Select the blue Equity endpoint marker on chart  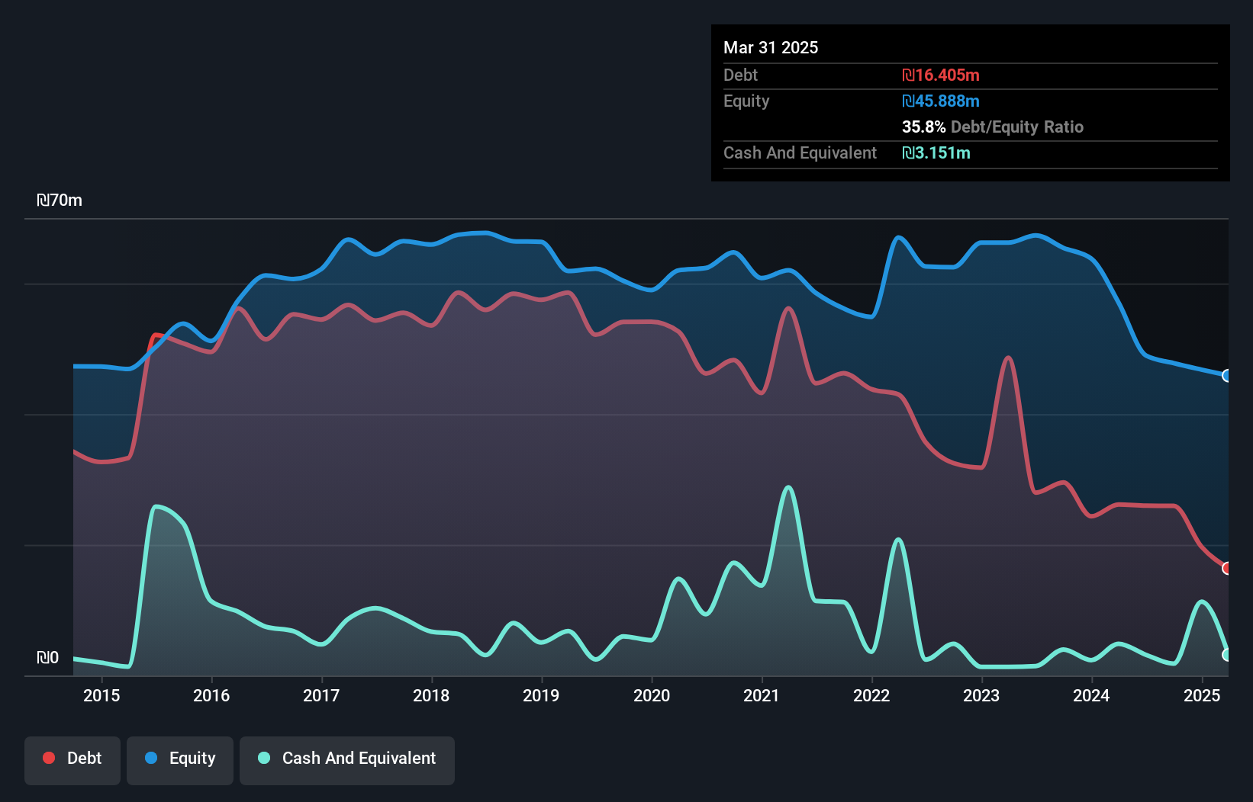1227,376
